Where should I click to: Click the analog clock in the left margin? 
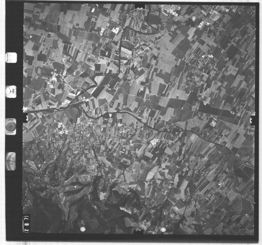[x=11, y=92]
